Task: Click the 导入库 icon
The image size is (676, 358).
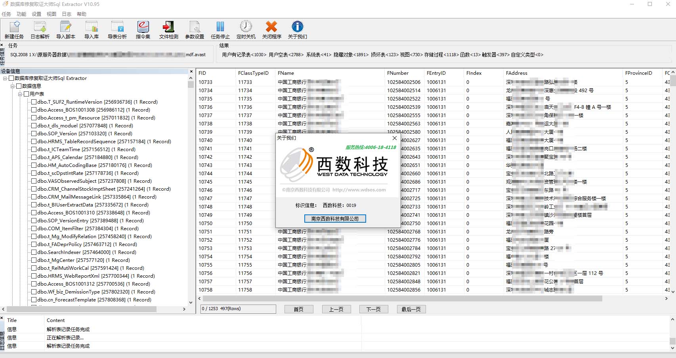Action: coord(92,30)
